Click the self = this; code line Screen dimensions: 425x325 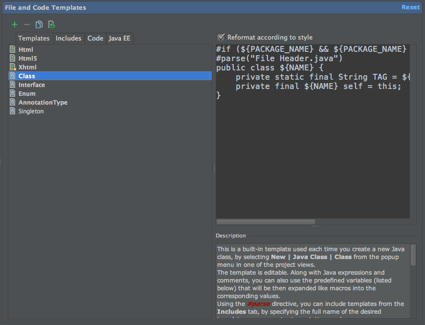pos(318,86)
